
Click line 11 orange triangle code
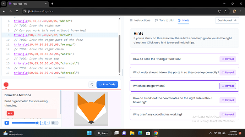45,45
